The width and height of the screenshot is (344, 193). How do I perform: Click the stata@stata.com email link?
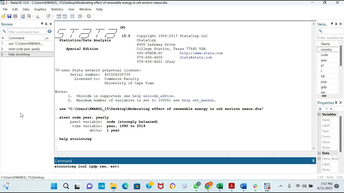196,57
